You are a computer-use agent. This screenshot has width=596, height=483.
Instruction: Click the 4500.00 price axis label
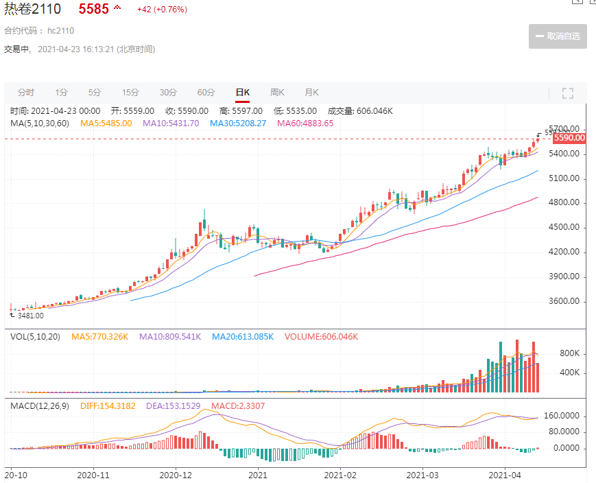point(564,227)
